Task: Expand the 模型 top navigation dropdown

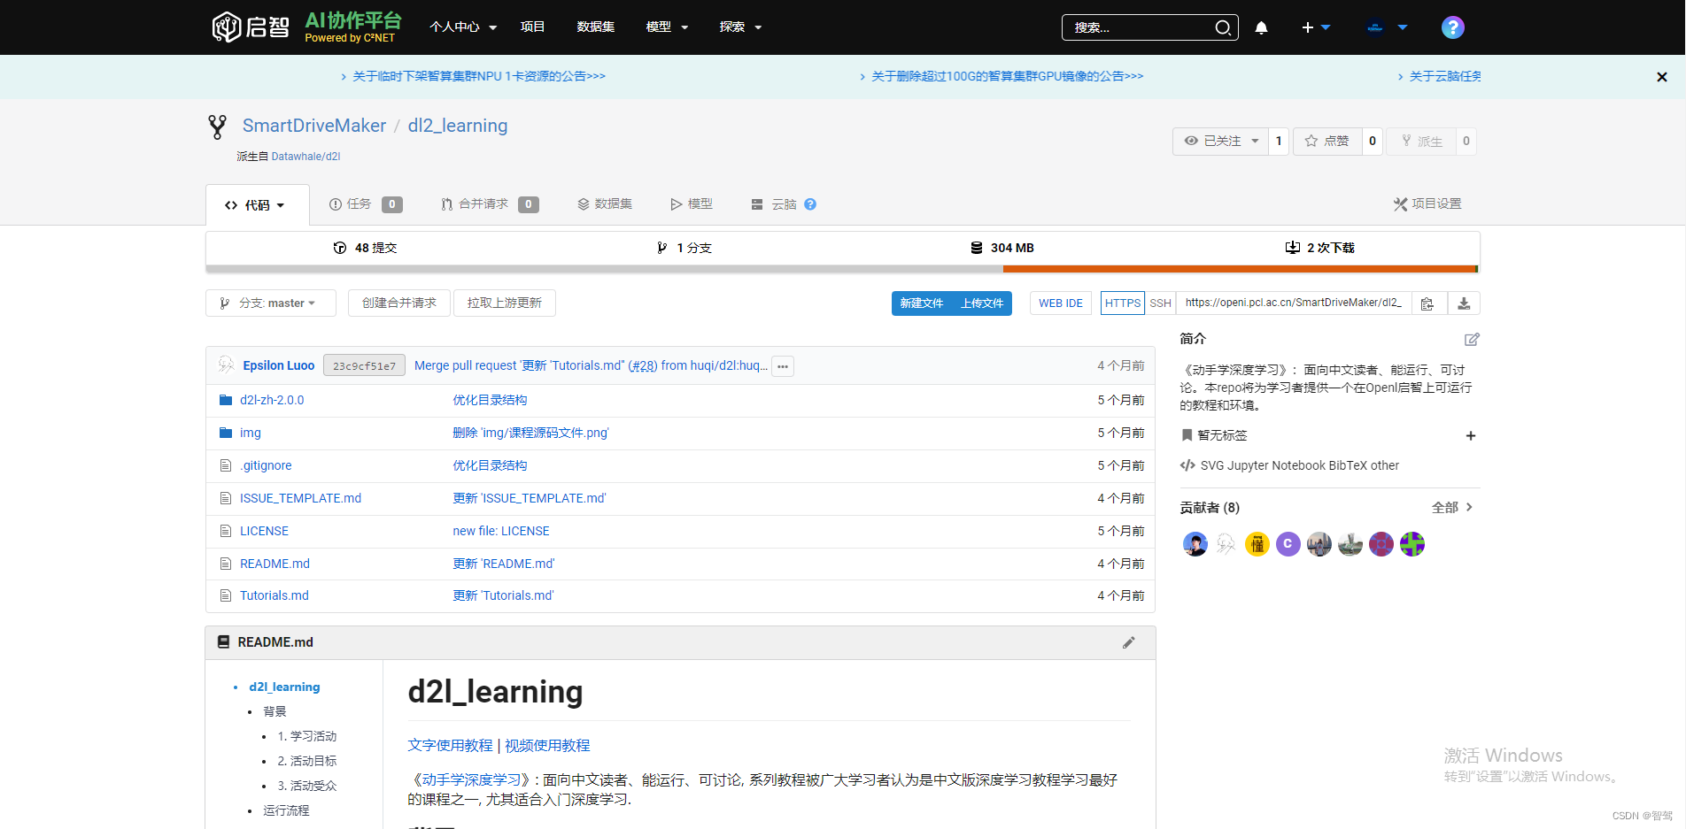Action: (667, 27)
